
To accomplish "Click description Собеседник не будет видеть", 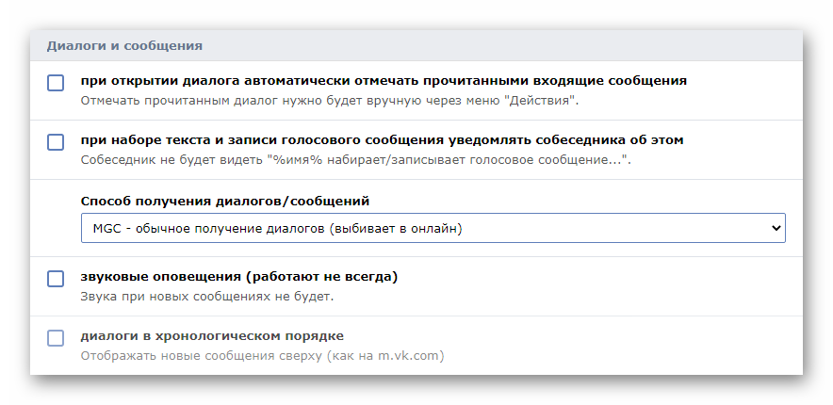I will [x=356, y=160].
